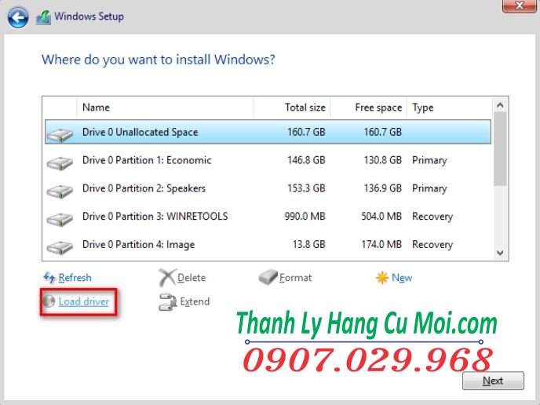The height and width of the screenshot is (405, 540).
Task: Close the Windows Setup window
Action: 520,5
